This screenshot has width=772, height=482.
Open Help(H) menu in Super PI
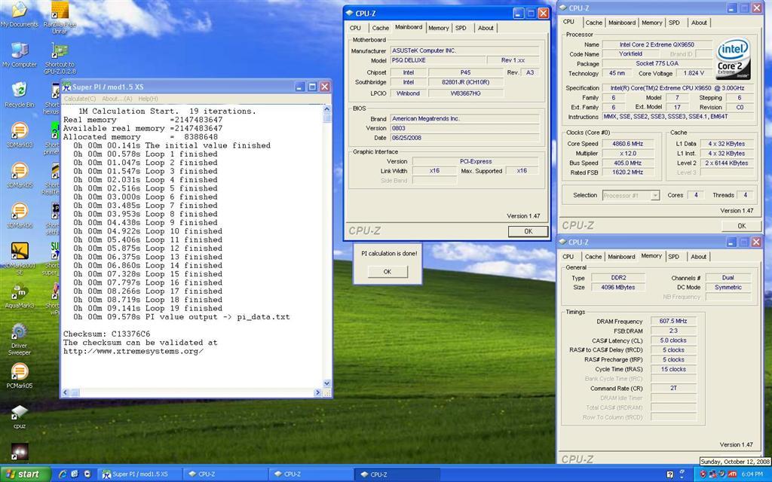coord(148,99)
